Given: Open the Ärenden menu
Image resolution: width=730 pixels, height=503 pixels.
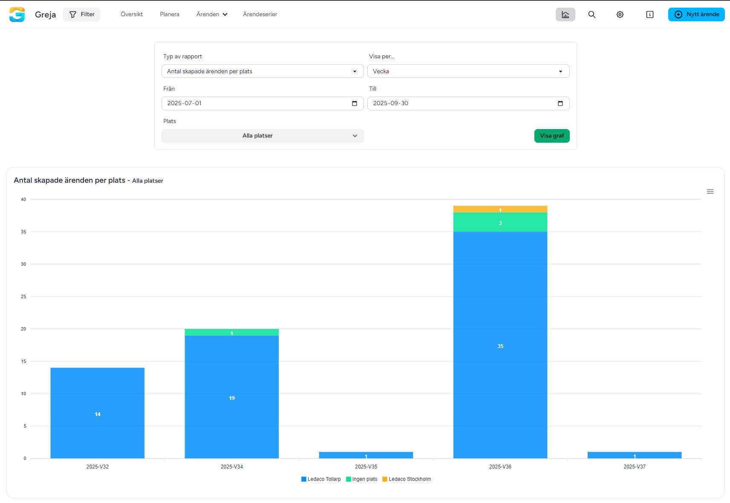Looking at the screenshot, I should coord(212,14).
